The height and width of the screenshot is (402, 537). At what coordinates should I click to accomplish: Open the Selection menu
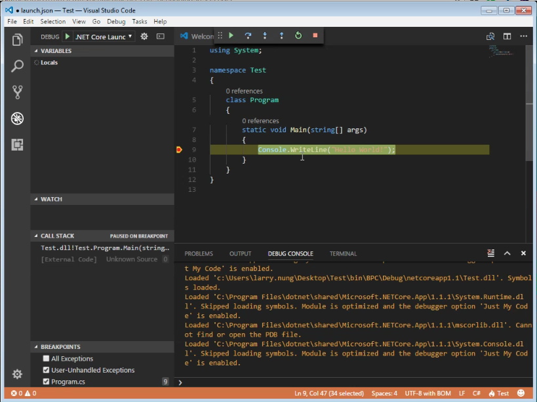click(x=52, y=21)
